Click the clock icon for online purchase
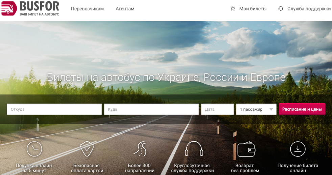 click(34, 149)
